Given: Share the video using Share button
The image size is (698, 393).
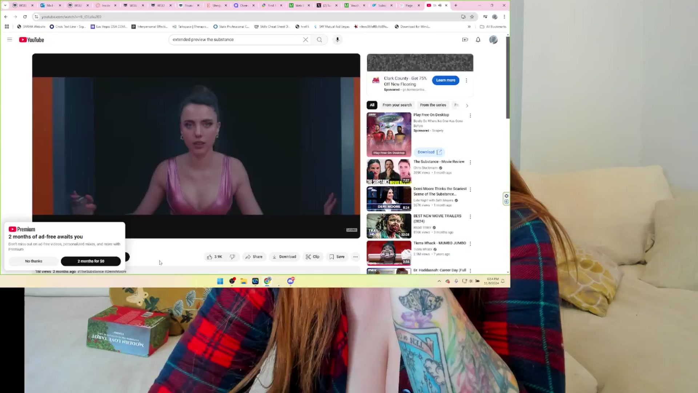Looking at the screenshot, I should [x=254, y=257].
